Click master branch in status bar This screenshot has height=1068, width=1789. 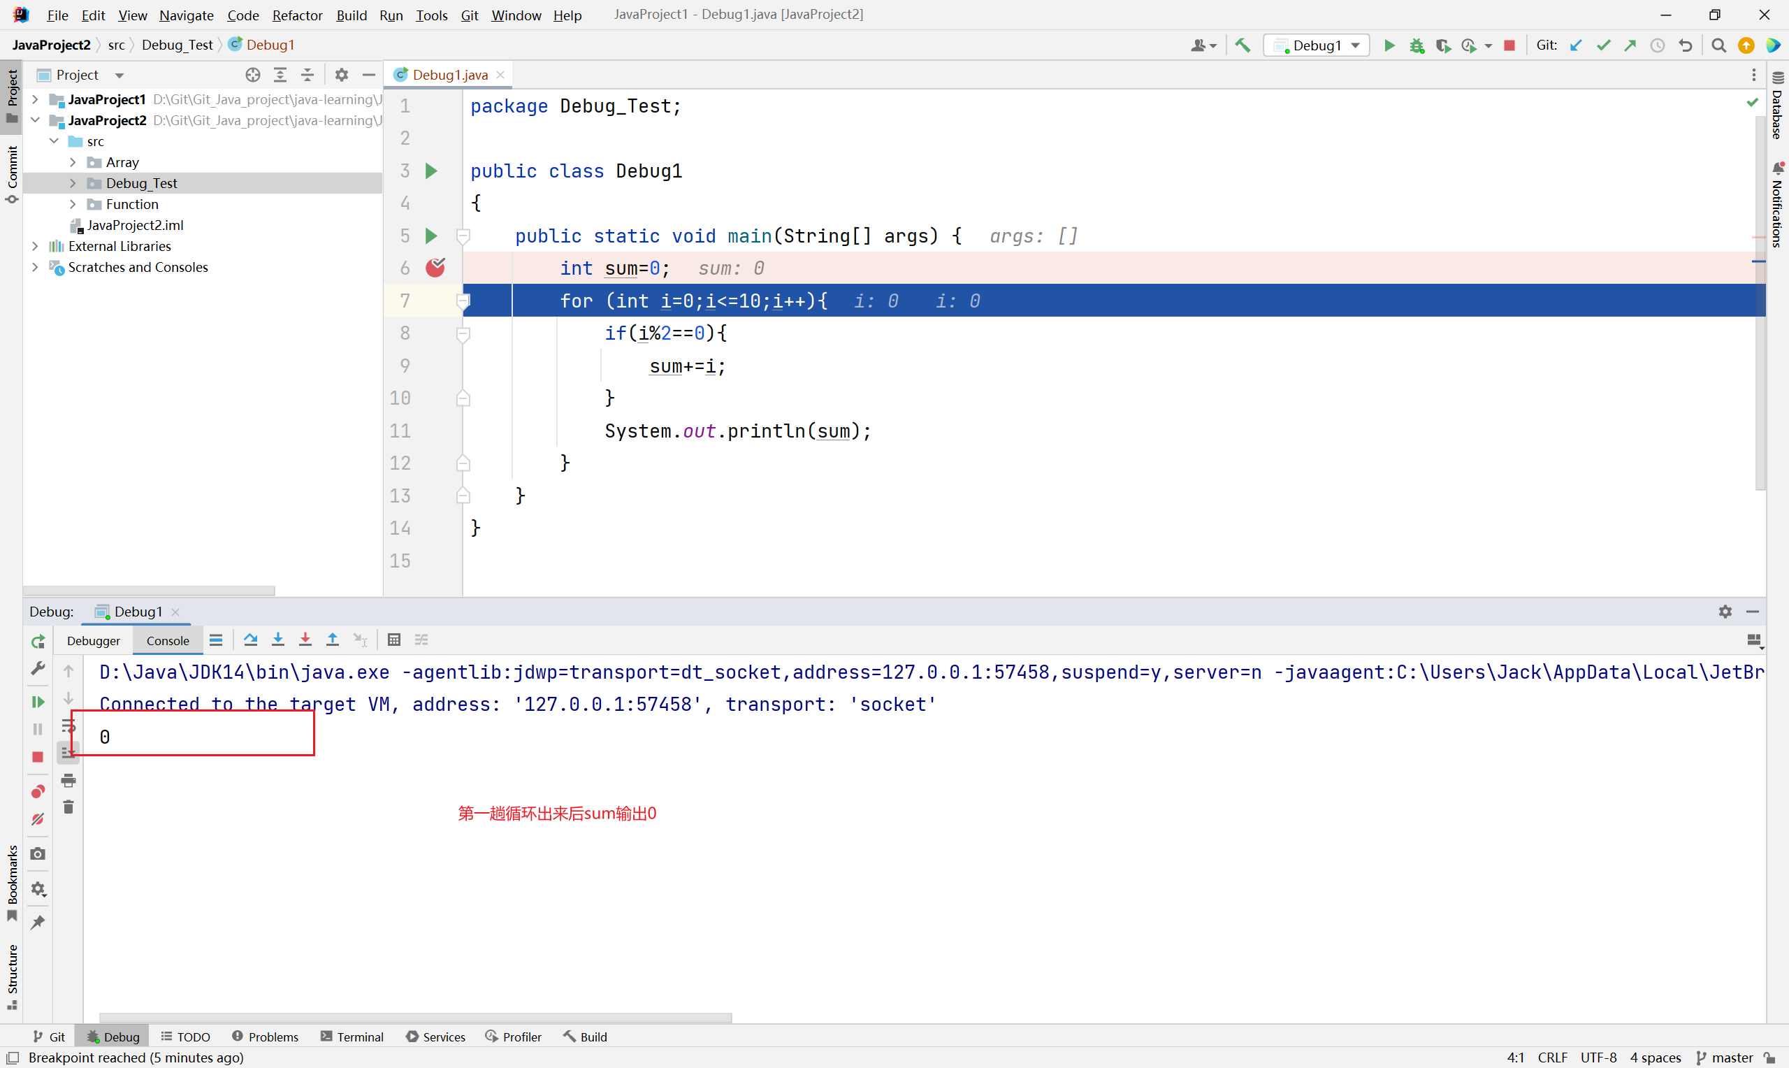[x=1725, y=1058]
